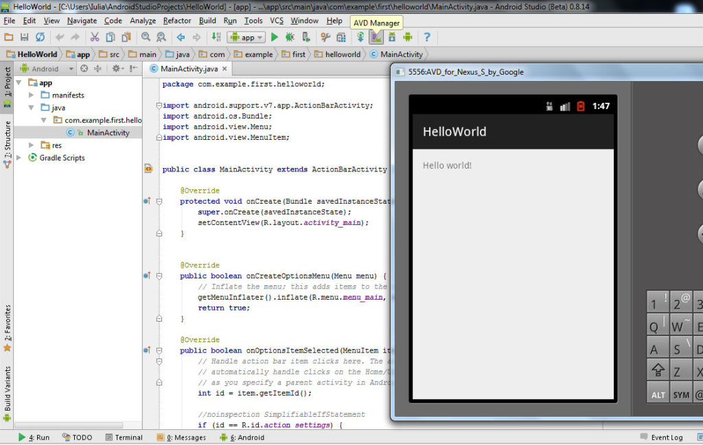Collapse the com.example.first.hello package

pos(43,120)
